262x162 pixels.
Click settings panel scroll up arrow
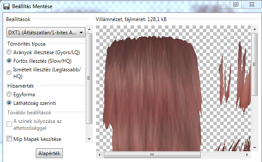coord(89,29)
